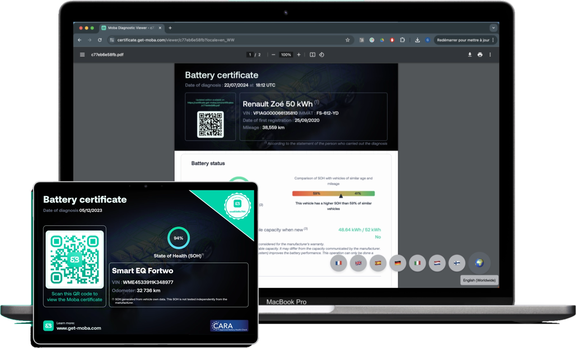Open browser downloads in toolbar
Screen dimensions: 576x348
point(417,40)
